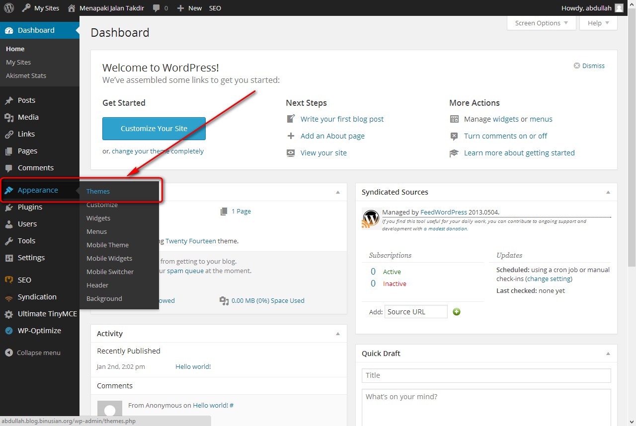
Task: Click Learn more about getting started
Action: [x=519, y=153]
